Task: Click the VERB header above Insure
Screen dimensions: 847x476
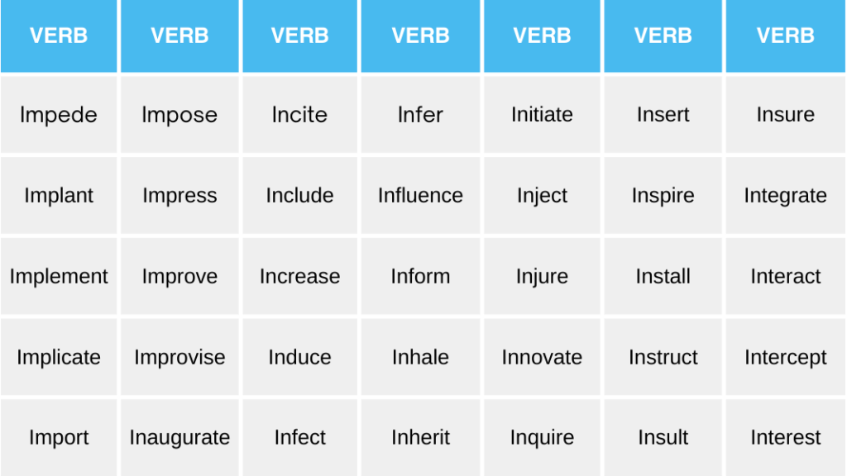Action: tap(785, 36)
